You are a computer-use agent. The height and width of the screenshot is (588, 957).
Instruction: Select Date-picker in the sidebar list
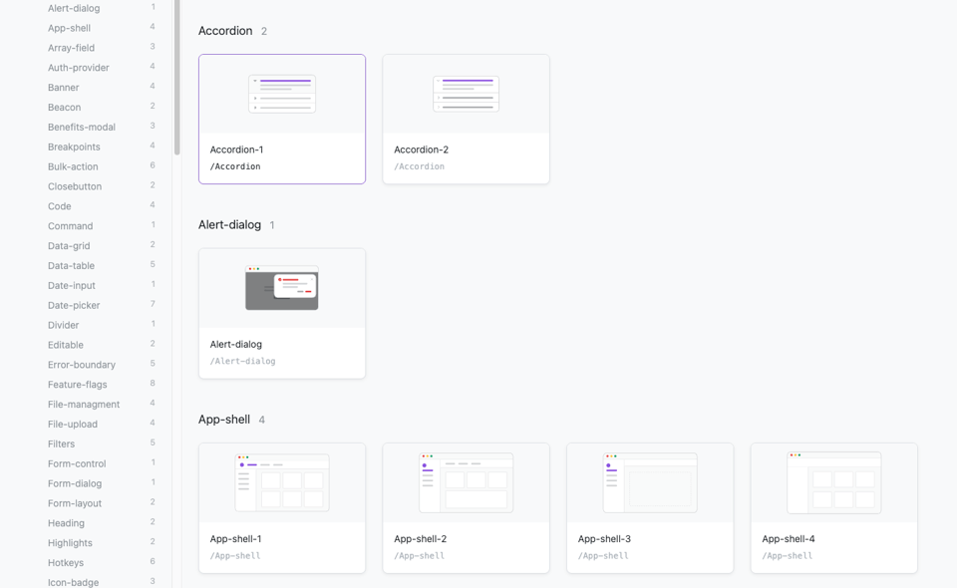(x=74, y=305)
